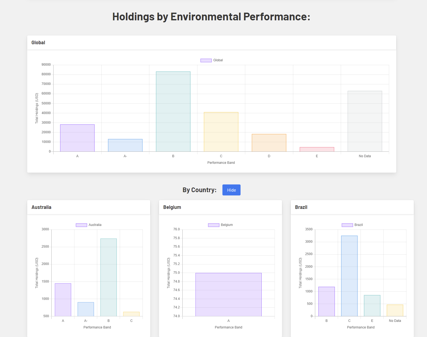427x337 pixels.
Task: Click the D bar in Global chart
Action: (269, 143)
